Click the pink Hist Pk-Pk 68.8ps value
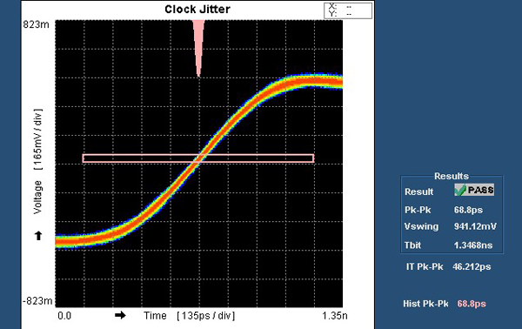Screen dimensions: 522x329 (472, 304)
